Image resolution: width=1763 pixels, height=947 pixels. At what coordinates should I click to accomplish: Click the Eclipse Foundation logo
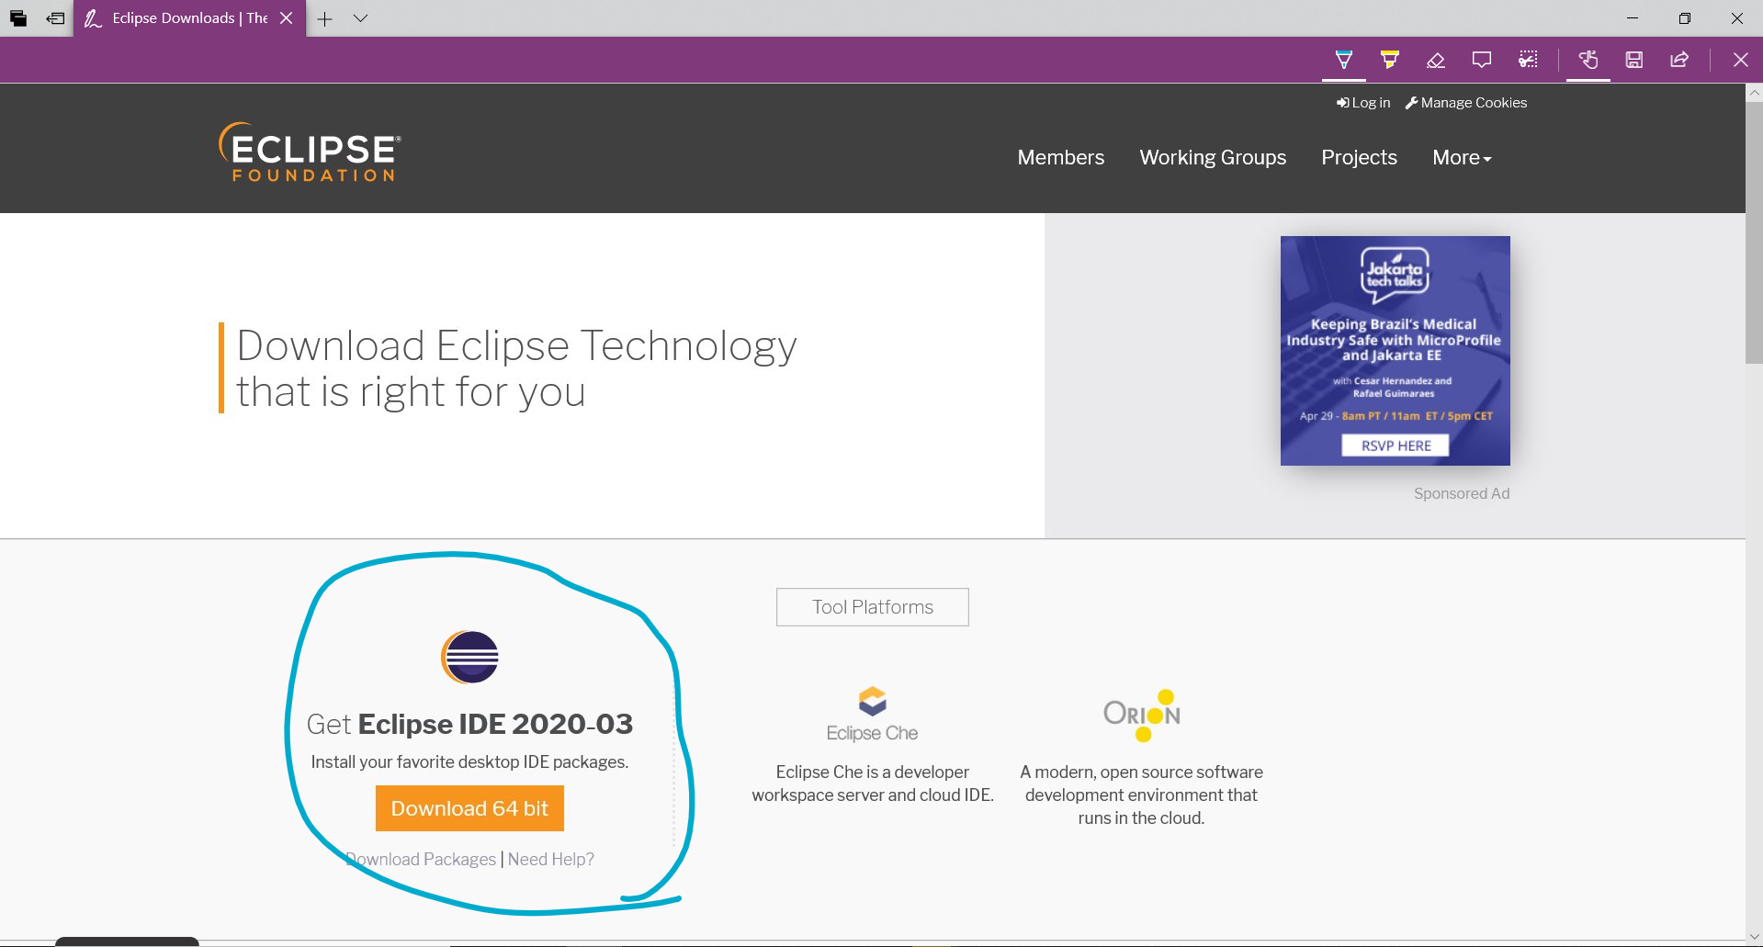click(310, 152)
